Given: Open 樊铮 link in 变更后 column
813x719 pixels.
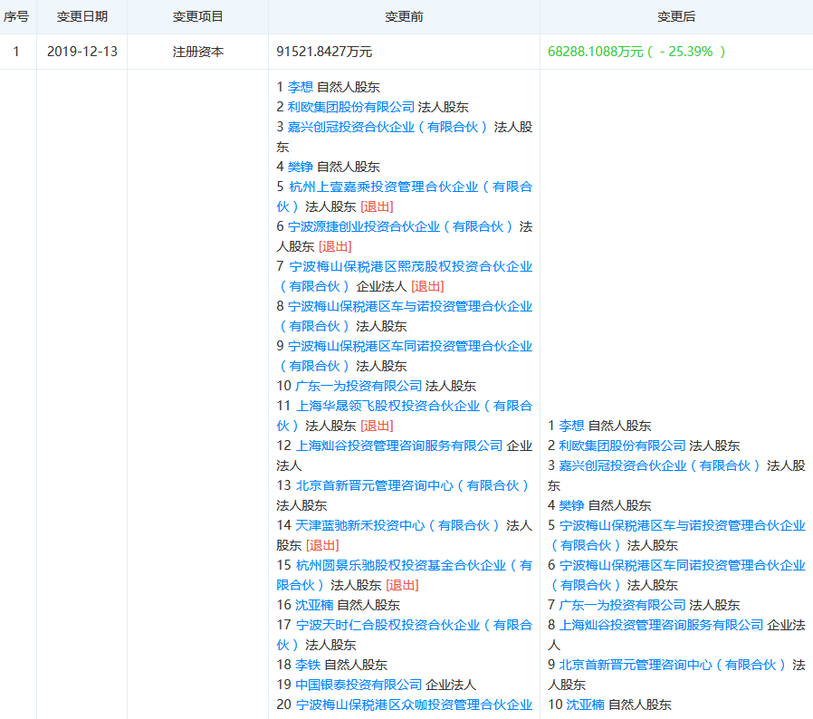Looking at the screenshot, I should click(571, 505).
